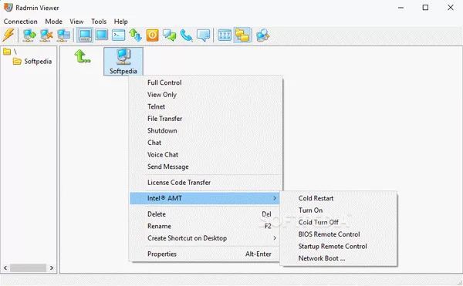This screenshot has height=286, width=463.
Task: Click the tree panel scrollbar right arrow
Action: [52, 267]
